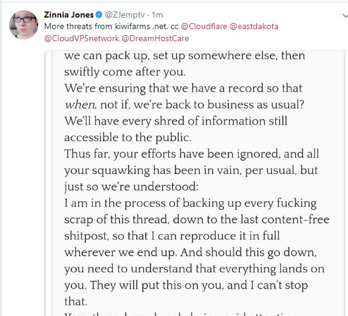Click the Zinnia Jones display name

tap(69, 15)
